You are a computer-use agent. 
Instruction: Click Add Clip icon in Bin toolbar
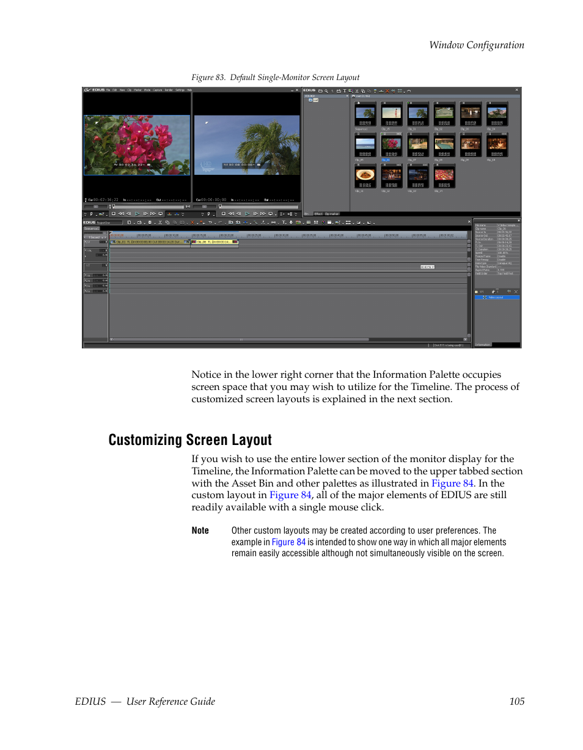pos(339,91)
